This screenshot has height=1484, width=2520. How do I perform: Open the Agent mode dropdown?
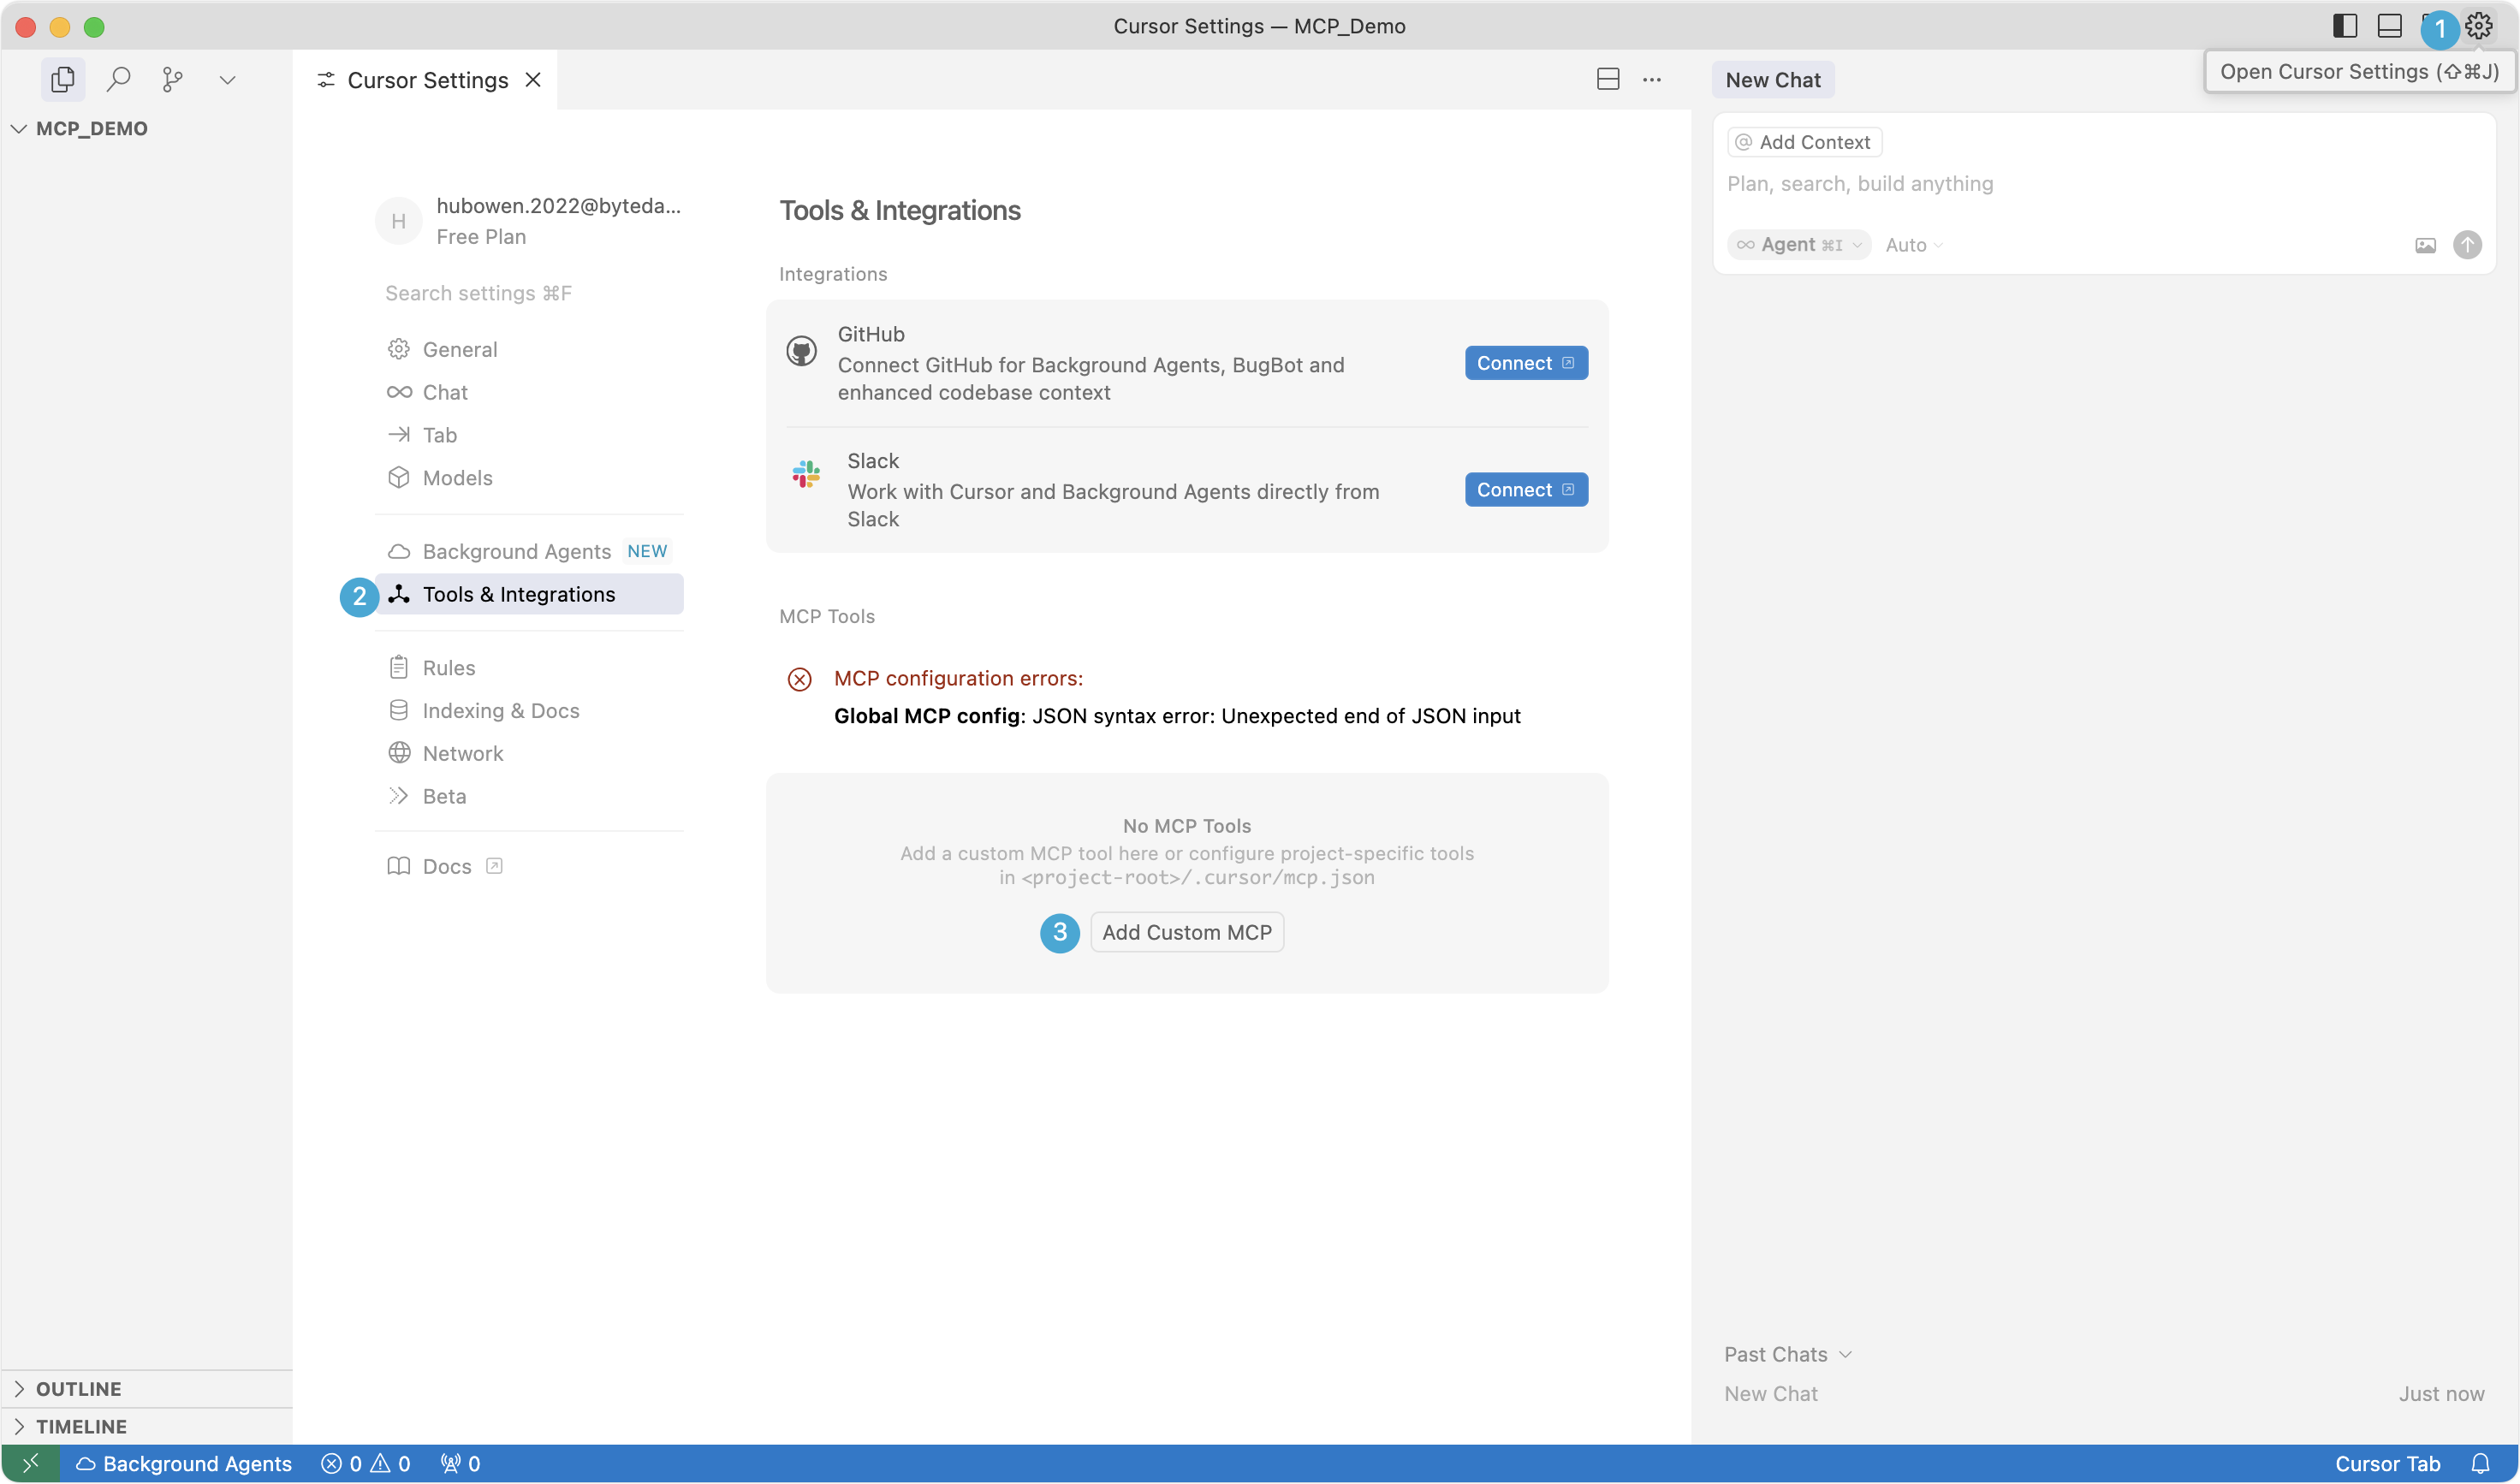click(1799, 245)
